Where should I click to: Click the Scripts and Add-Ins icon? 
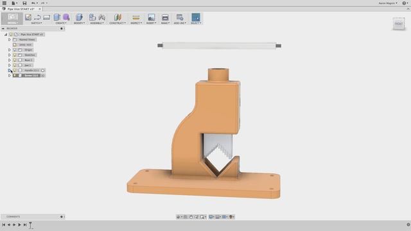click(180, 17)
